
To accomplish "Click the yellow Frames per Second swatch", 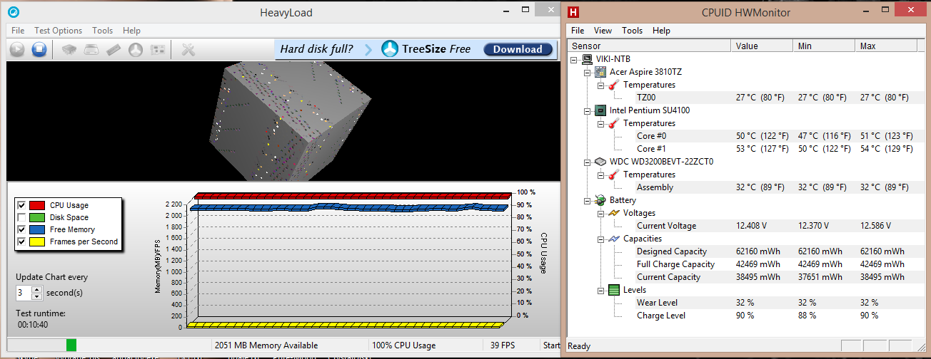I will point(36,241).
